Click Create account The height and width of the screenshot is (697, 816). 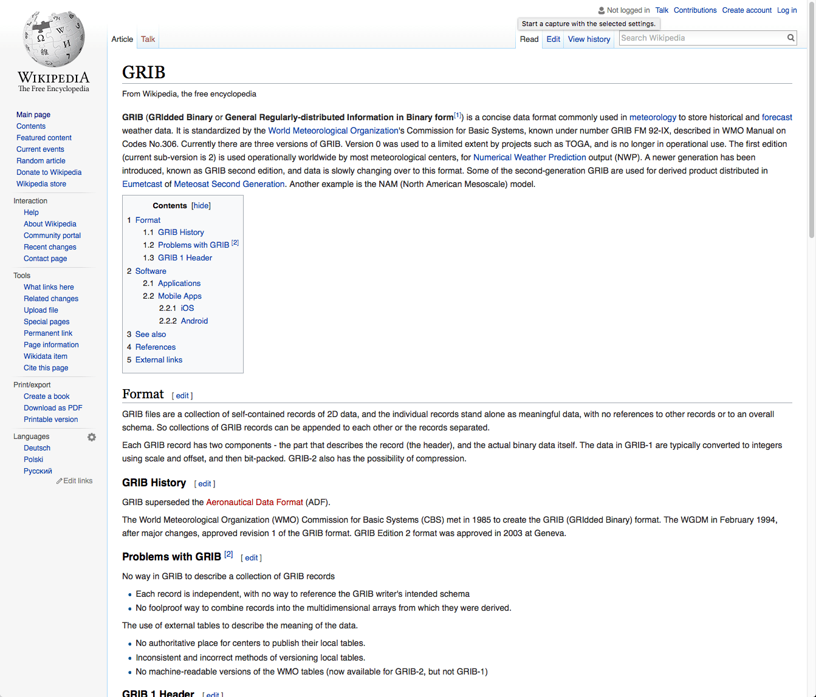coord(747,10)
